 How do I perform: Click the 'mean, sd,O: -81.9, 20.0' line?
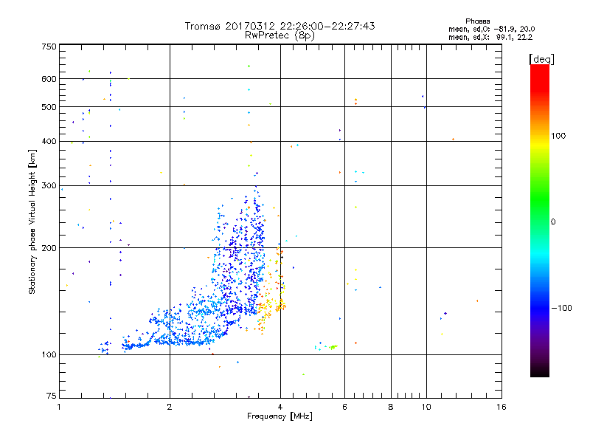point(491,29)
